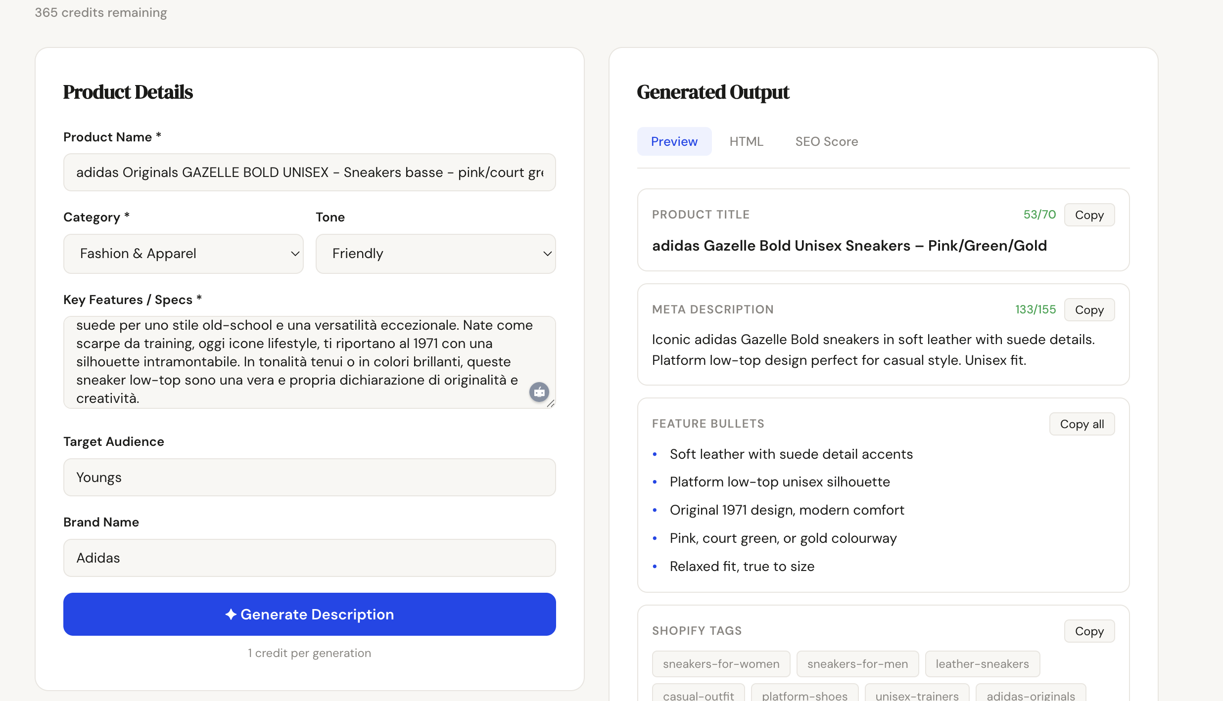
Task: Copy the meta description
Action: [x=1089, y=310]
